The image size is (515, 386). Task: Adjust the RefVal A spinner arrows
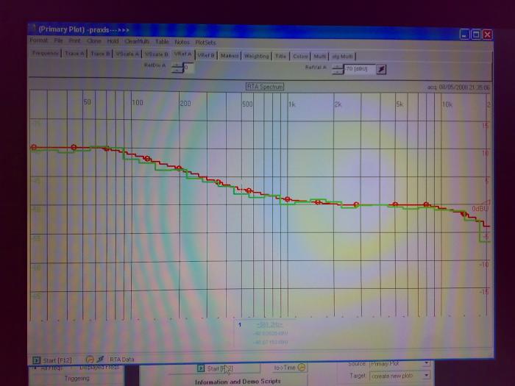coord(337,69)
